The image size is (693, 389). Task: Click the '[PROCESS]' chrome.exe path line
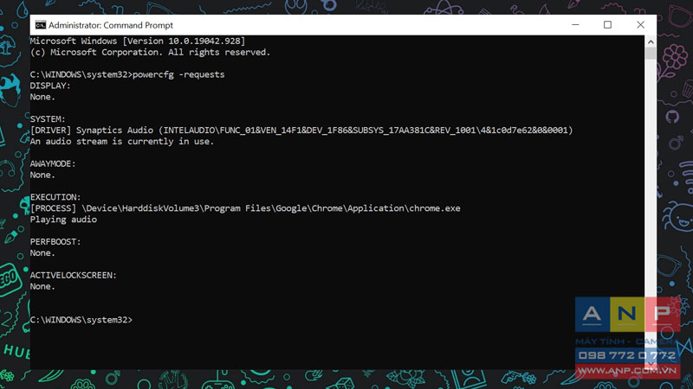[245, 208]
